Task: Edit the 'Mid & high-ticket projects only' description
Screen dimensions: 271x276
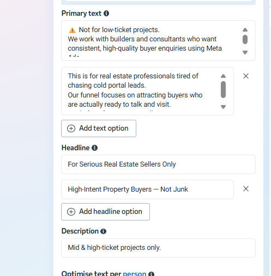Action: [x=158, y=248]
